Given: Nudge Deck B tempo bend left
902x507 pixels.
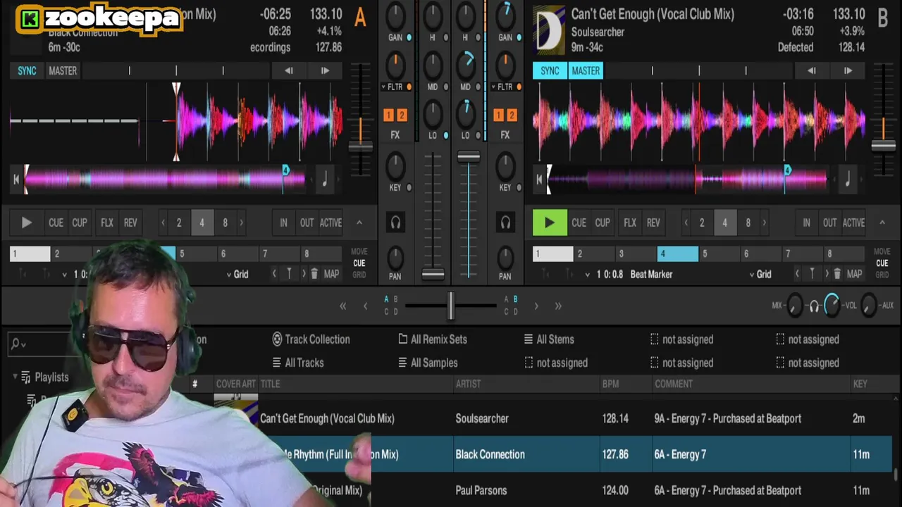Looking at the screenshot, I should coord(811,70).
